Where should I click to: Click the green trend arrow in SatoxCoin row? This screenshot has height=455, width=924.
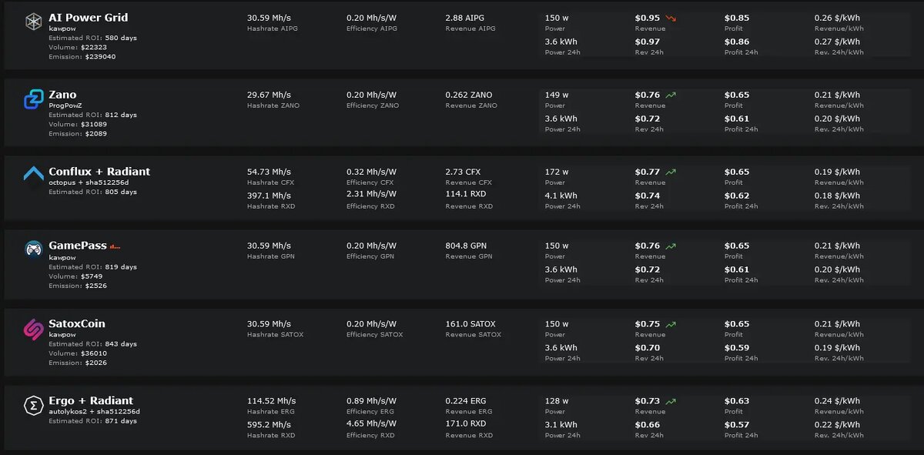coord(671,325)
